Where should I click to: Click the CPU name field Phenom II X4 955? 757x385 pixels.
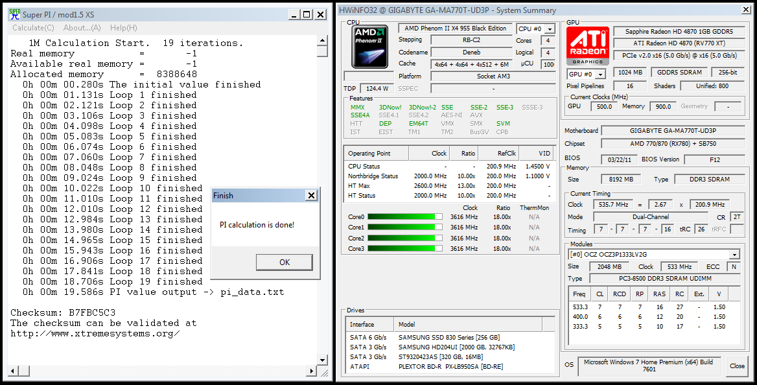[455, 29]
